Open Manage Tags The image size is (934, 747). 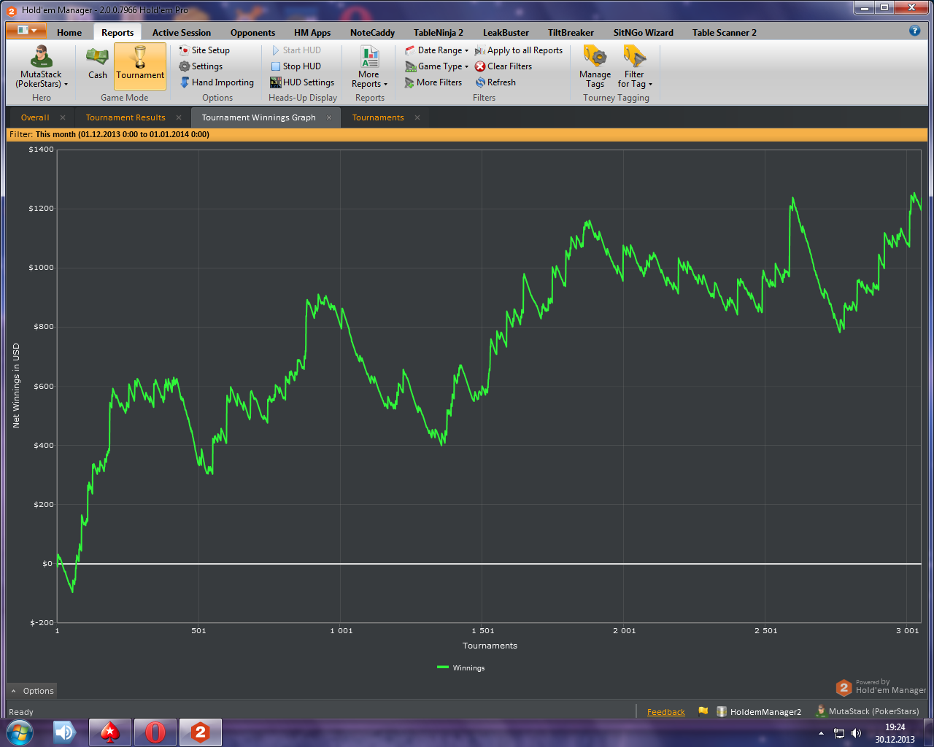point(595,67)
